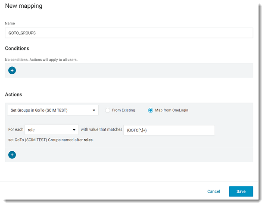Click the New mapping title

[x=24, y=6]
